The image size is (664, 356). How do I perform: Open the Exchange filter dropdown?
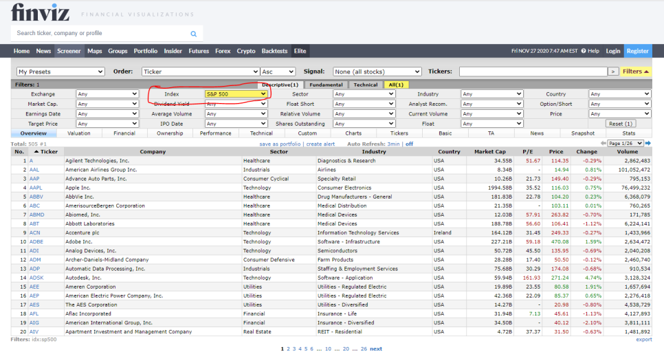coord(107,94)
